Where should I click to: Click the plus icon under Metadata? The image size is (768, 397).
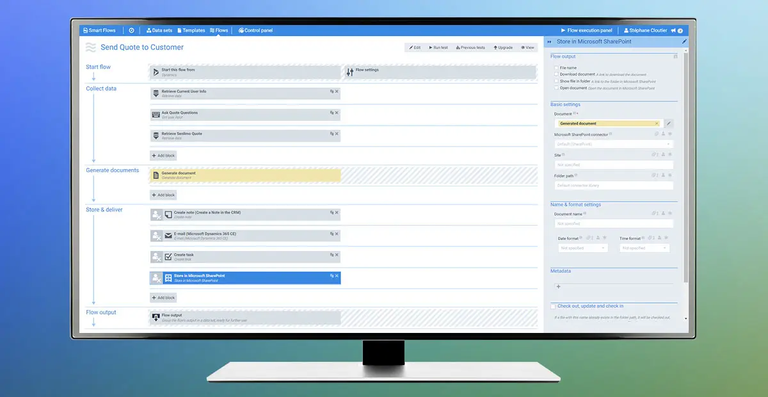coord(559,286)
